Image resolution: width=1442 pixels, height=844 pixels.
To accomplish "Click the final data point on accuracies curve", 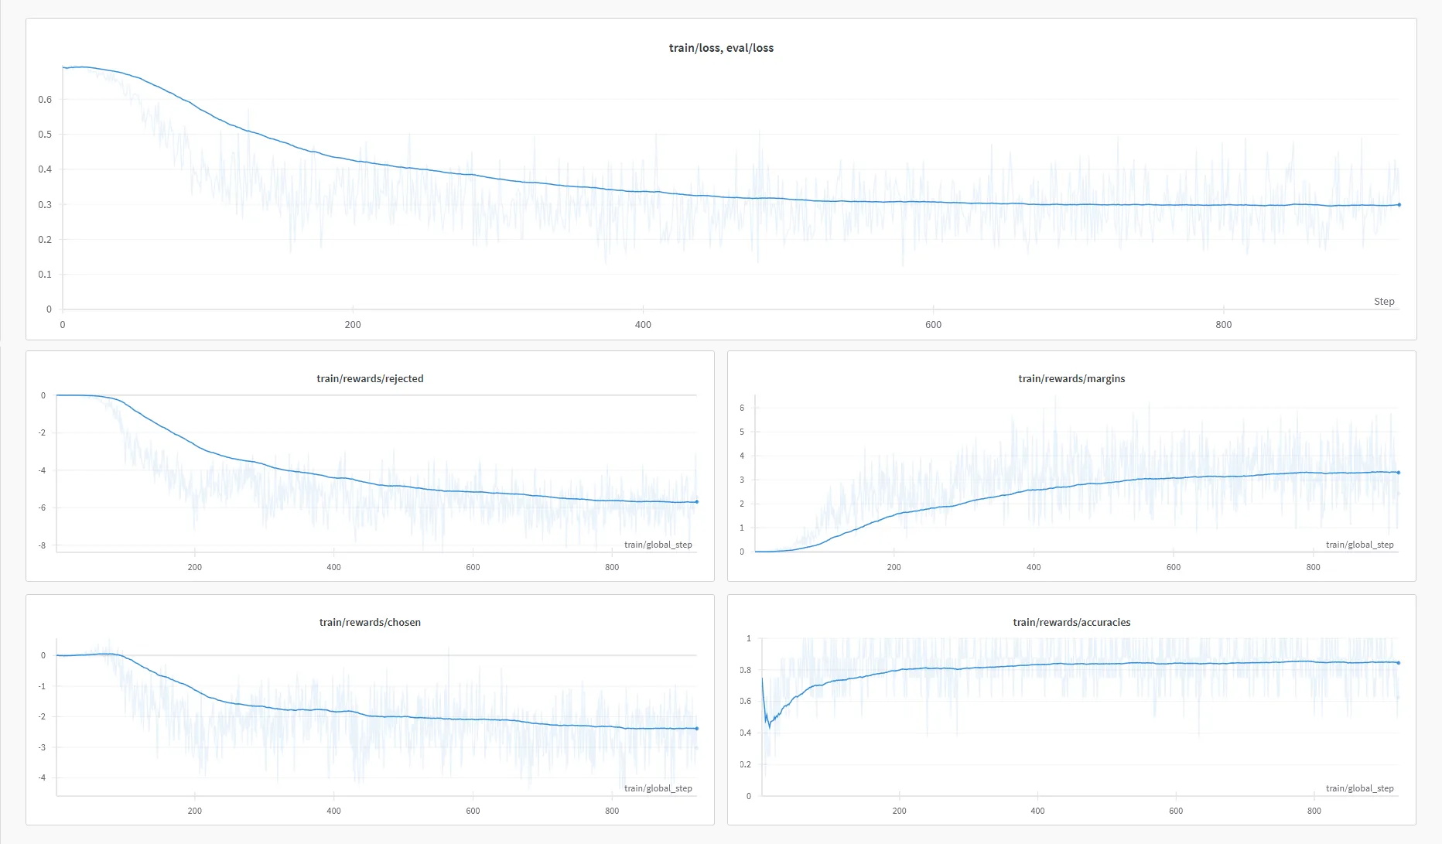I will tap(1398, 663).
